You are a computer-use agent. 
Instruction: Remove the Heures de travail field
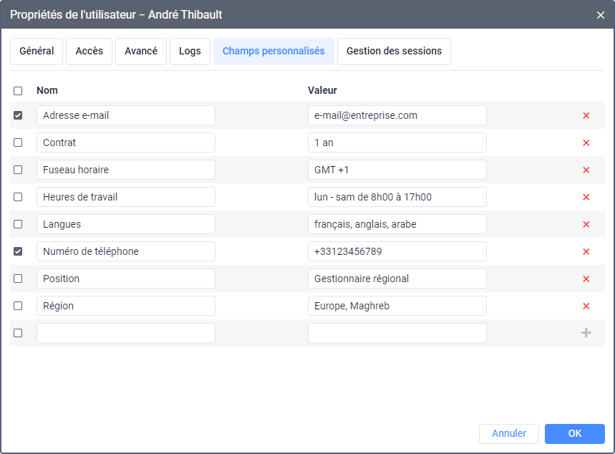point(586,197)
